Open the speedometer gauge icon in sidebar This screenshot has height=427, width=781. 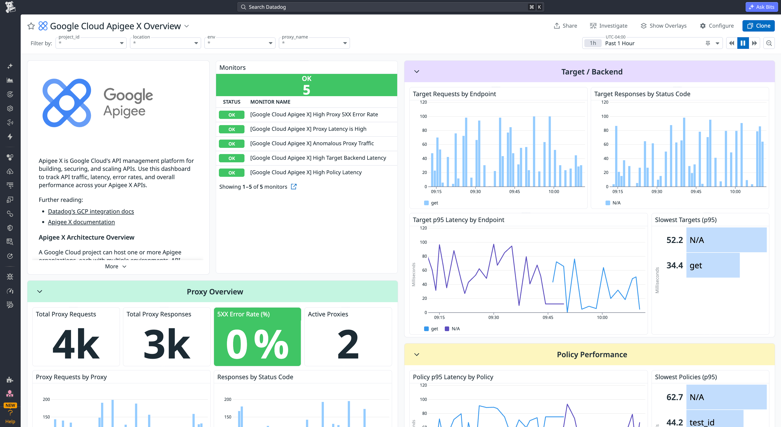10,291
